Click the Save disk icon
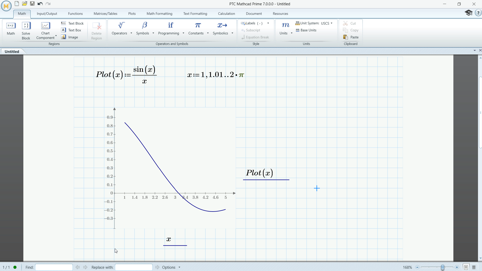 pyautogui.click(x=32, y=4)
